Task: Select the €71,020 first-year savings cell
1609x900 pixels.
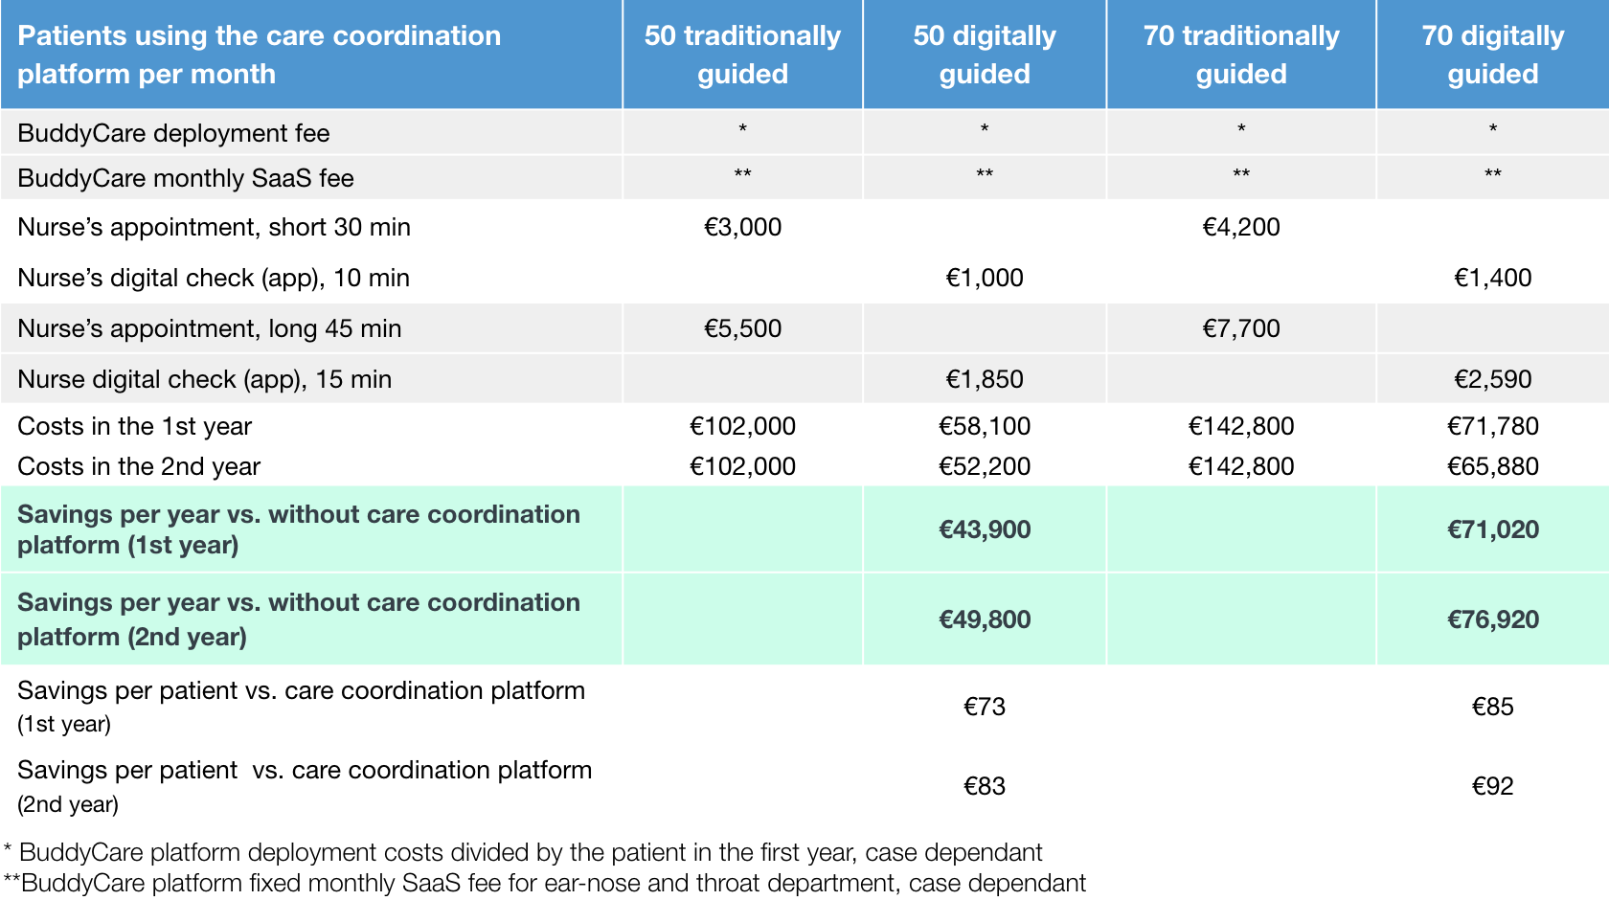Action: (x=1492, y=529)
